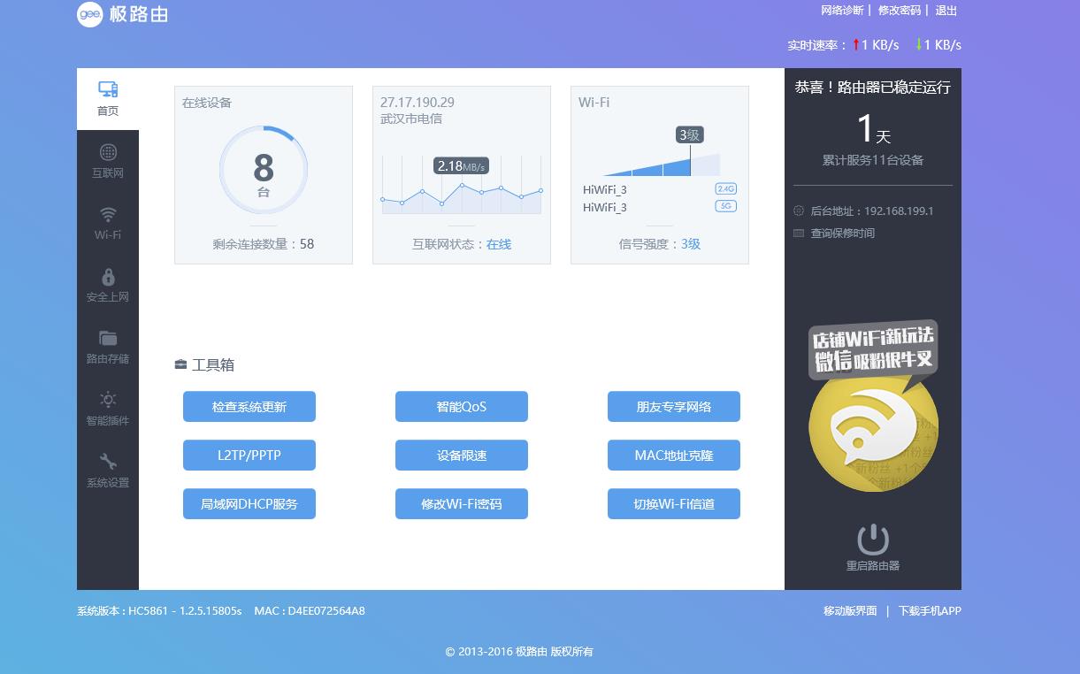Screen dimensions: 1080x674
Task: Select the 首页 home icon in the sidebar
Action: click(108, 97)
